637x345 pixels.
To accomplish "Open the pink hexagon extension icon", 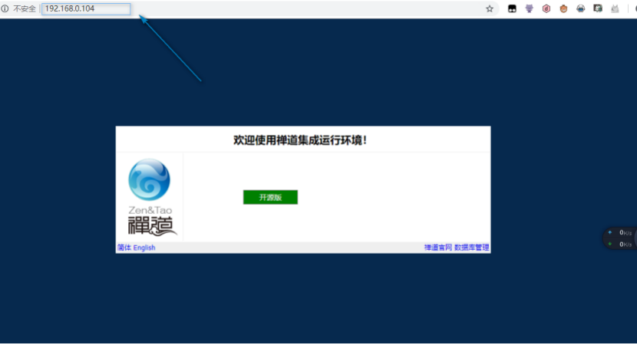I will point(546,8).
